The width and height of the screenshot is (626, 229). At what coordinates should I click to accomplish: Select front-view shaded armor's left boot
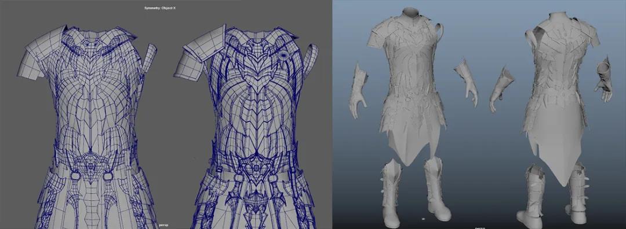tap(391, 193)
